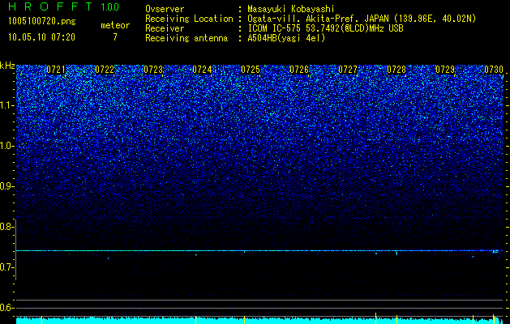The image size is (510, 324).
Task: Click the date stamp 10.05.10 07:20
Action: click(41, 37)
